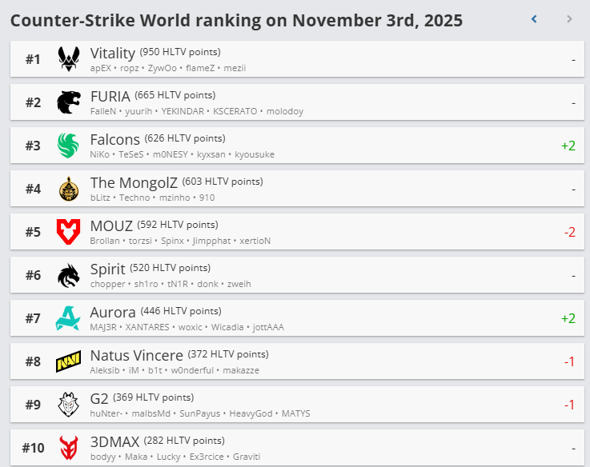590x467 pixels.
Task: Click the Aurora teal logo
Action: click(x=68, y=318)
